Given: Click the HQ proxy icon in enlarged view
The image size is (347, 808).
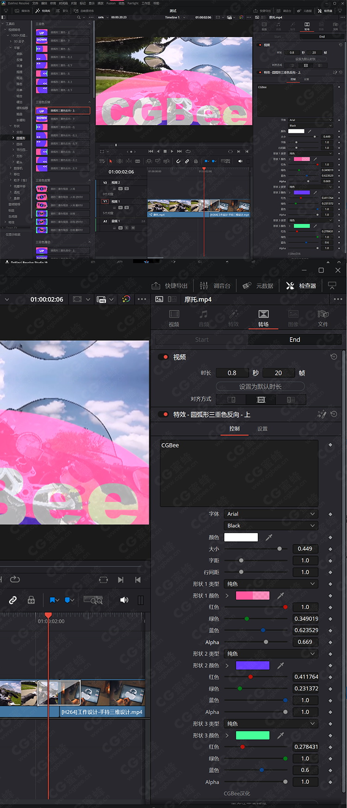Looking at the screenshot, I should [101, 300].
